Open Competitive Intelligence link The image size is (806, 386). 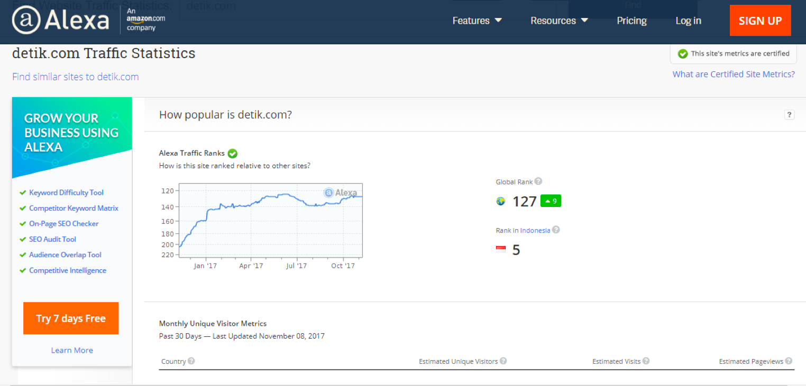68,270
